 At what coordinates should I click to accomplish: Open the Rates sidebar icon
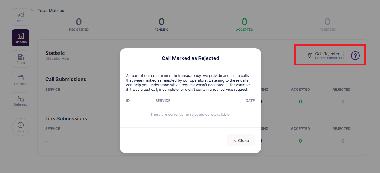click(x=21, y=59)
